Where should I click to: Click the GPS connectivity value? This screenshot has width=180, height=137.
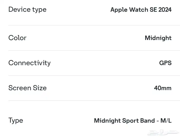(x=165, y=63)
